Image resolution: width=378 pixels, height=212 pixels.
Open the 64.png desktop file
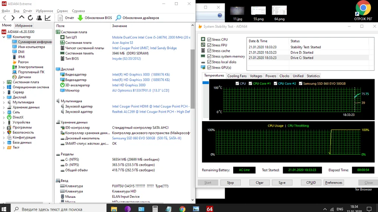(279, 13)
